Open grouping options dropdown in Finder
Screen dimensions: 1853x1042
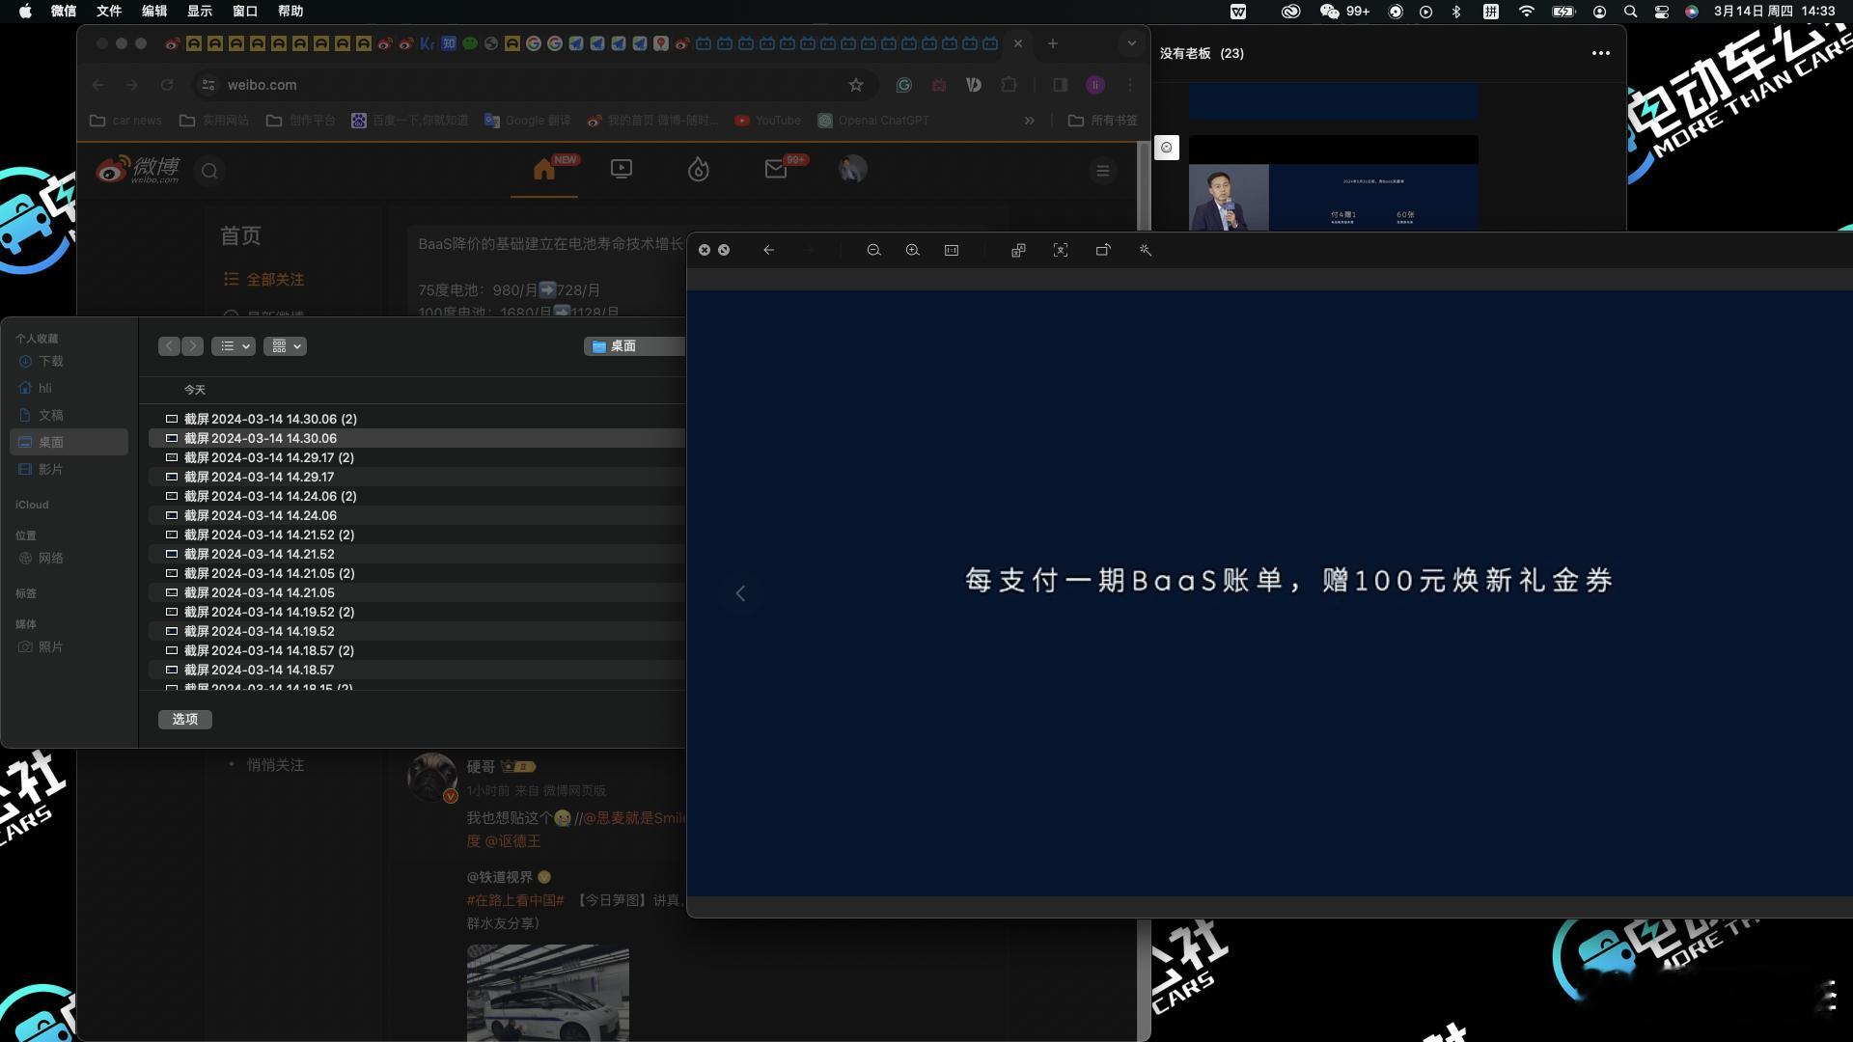tap(285, 346)
